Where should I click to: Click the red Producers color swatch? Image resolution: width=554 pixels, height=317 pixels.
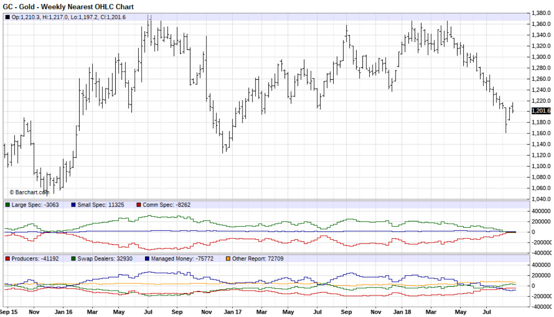coord(7,259)
